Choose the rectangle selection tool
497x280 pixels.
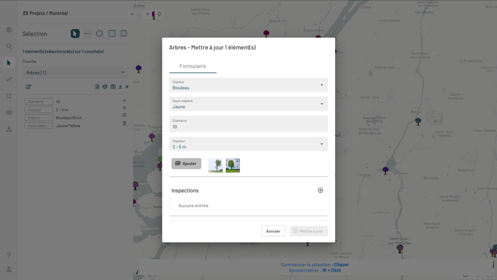coord(112,34)
